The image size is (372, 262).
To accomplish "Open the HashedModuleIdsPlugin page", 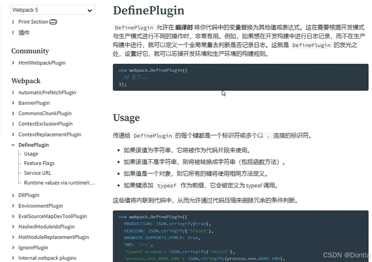I will (46, 227).
